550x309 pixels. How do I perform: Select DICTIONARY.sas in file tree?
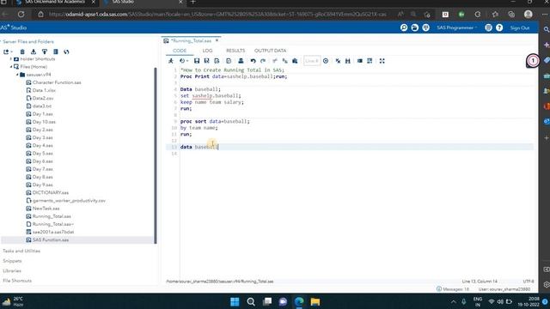pos(50,192)
